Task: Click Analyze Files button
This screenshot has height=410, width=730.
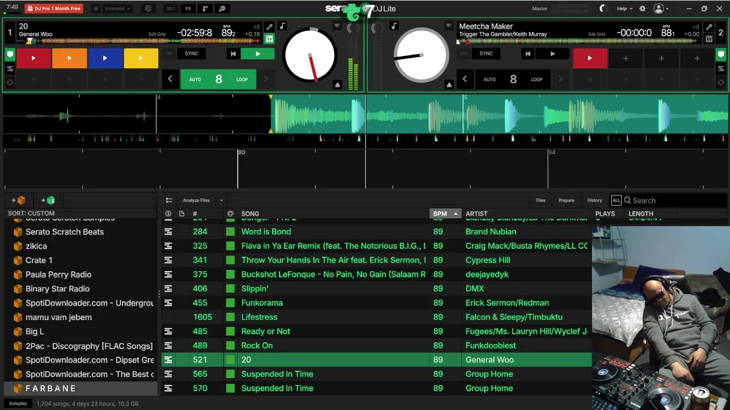Action: click(x=196, y=200)
